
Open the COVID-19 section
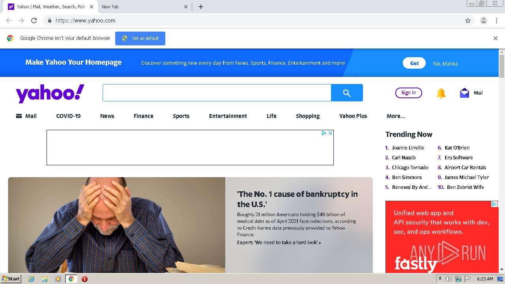[68, 116]
